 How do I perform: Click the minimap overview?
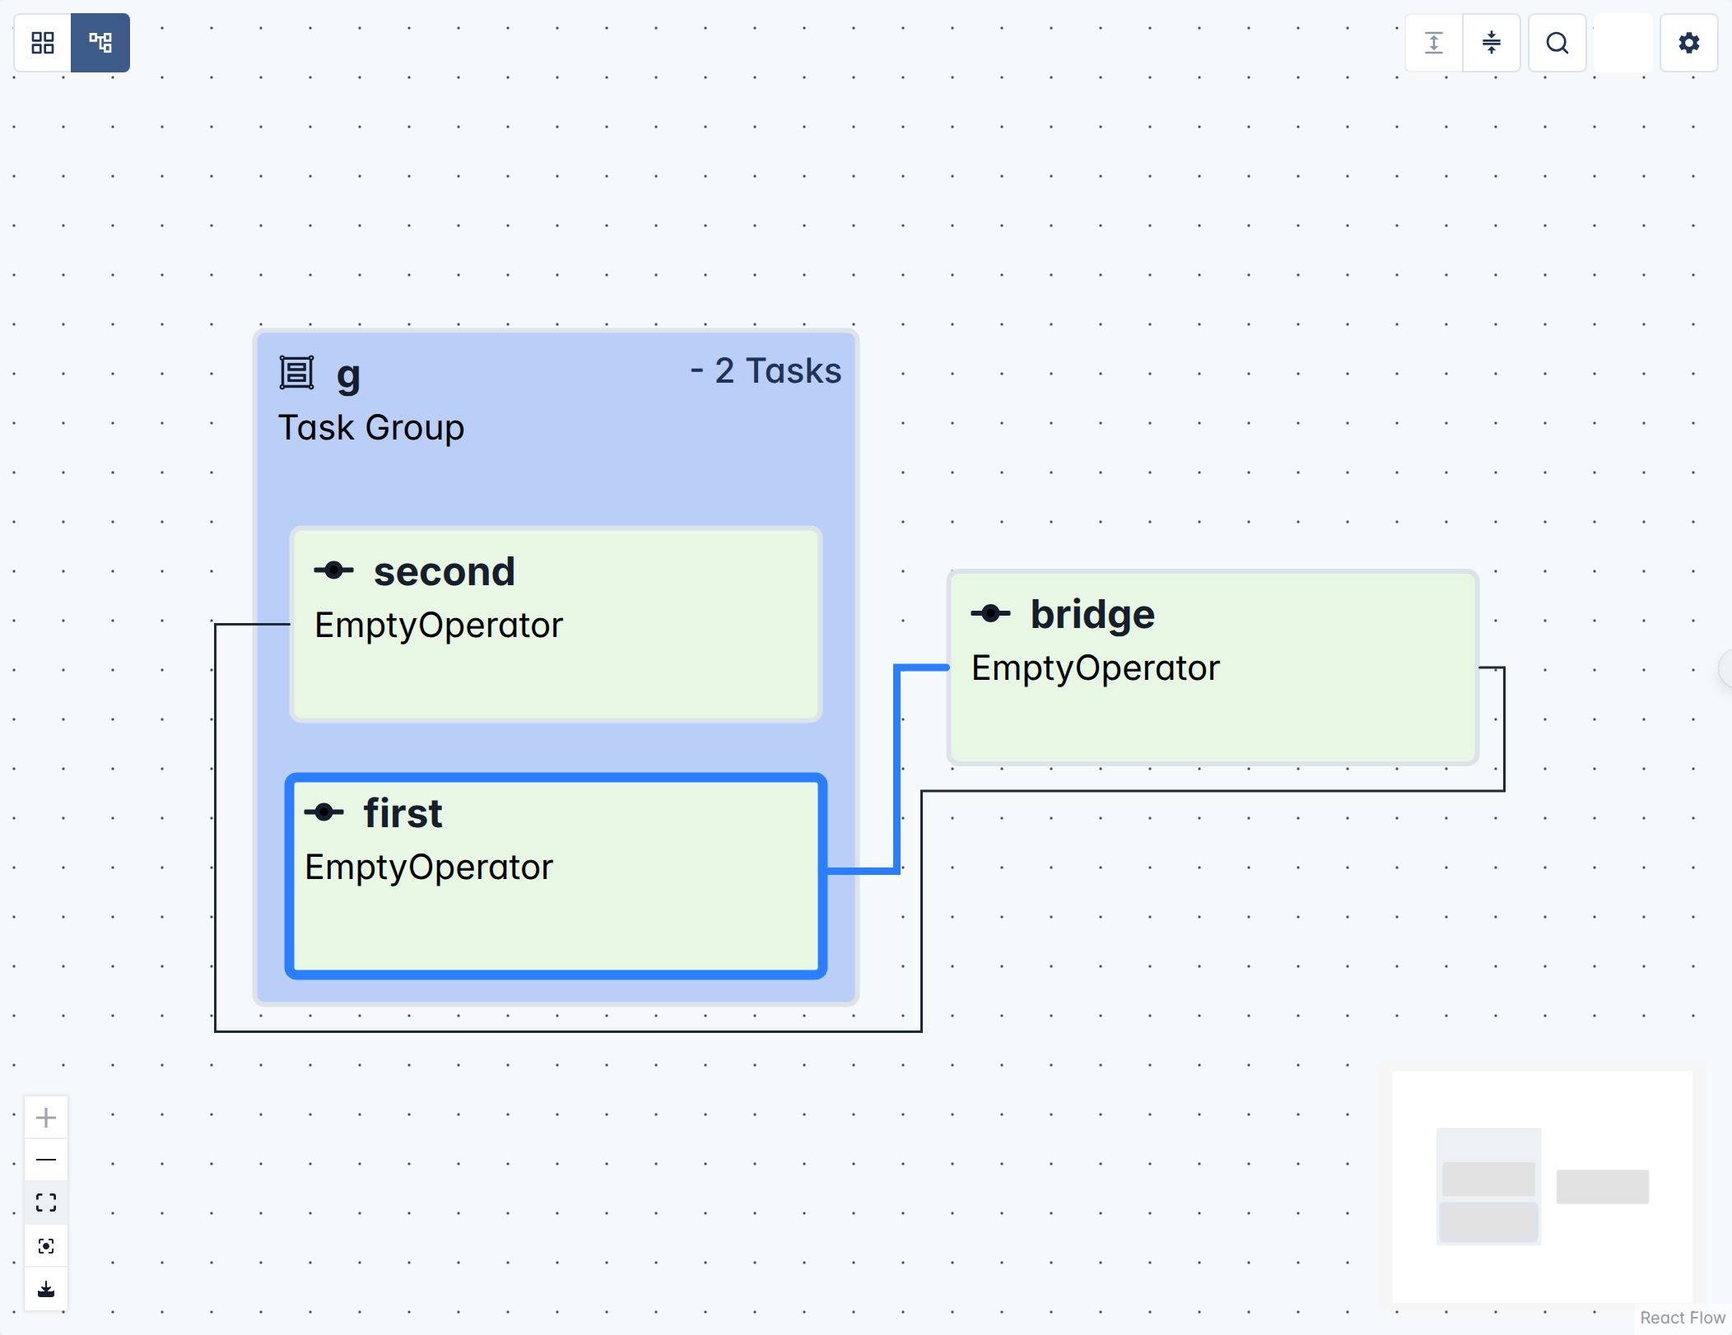coord(1543,1186)
